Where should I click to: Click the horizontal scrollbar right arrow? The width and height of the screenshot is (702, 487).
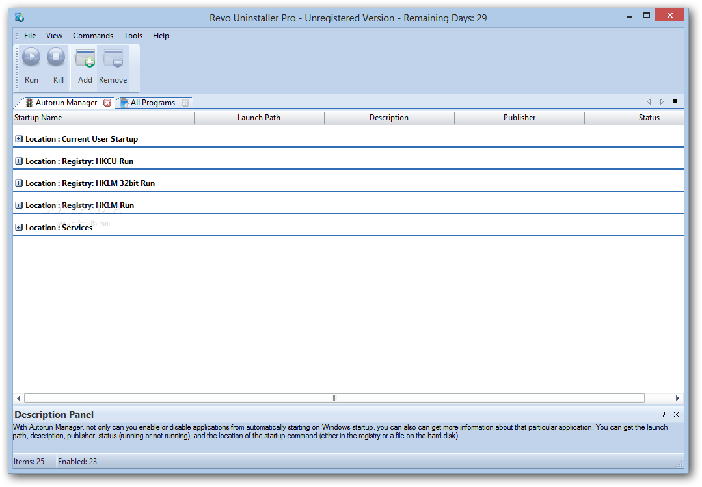677,398
